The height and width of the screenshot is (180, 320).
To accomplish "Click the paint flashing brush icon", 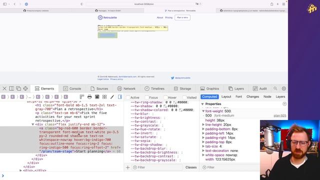I will (x=112, y=96).
